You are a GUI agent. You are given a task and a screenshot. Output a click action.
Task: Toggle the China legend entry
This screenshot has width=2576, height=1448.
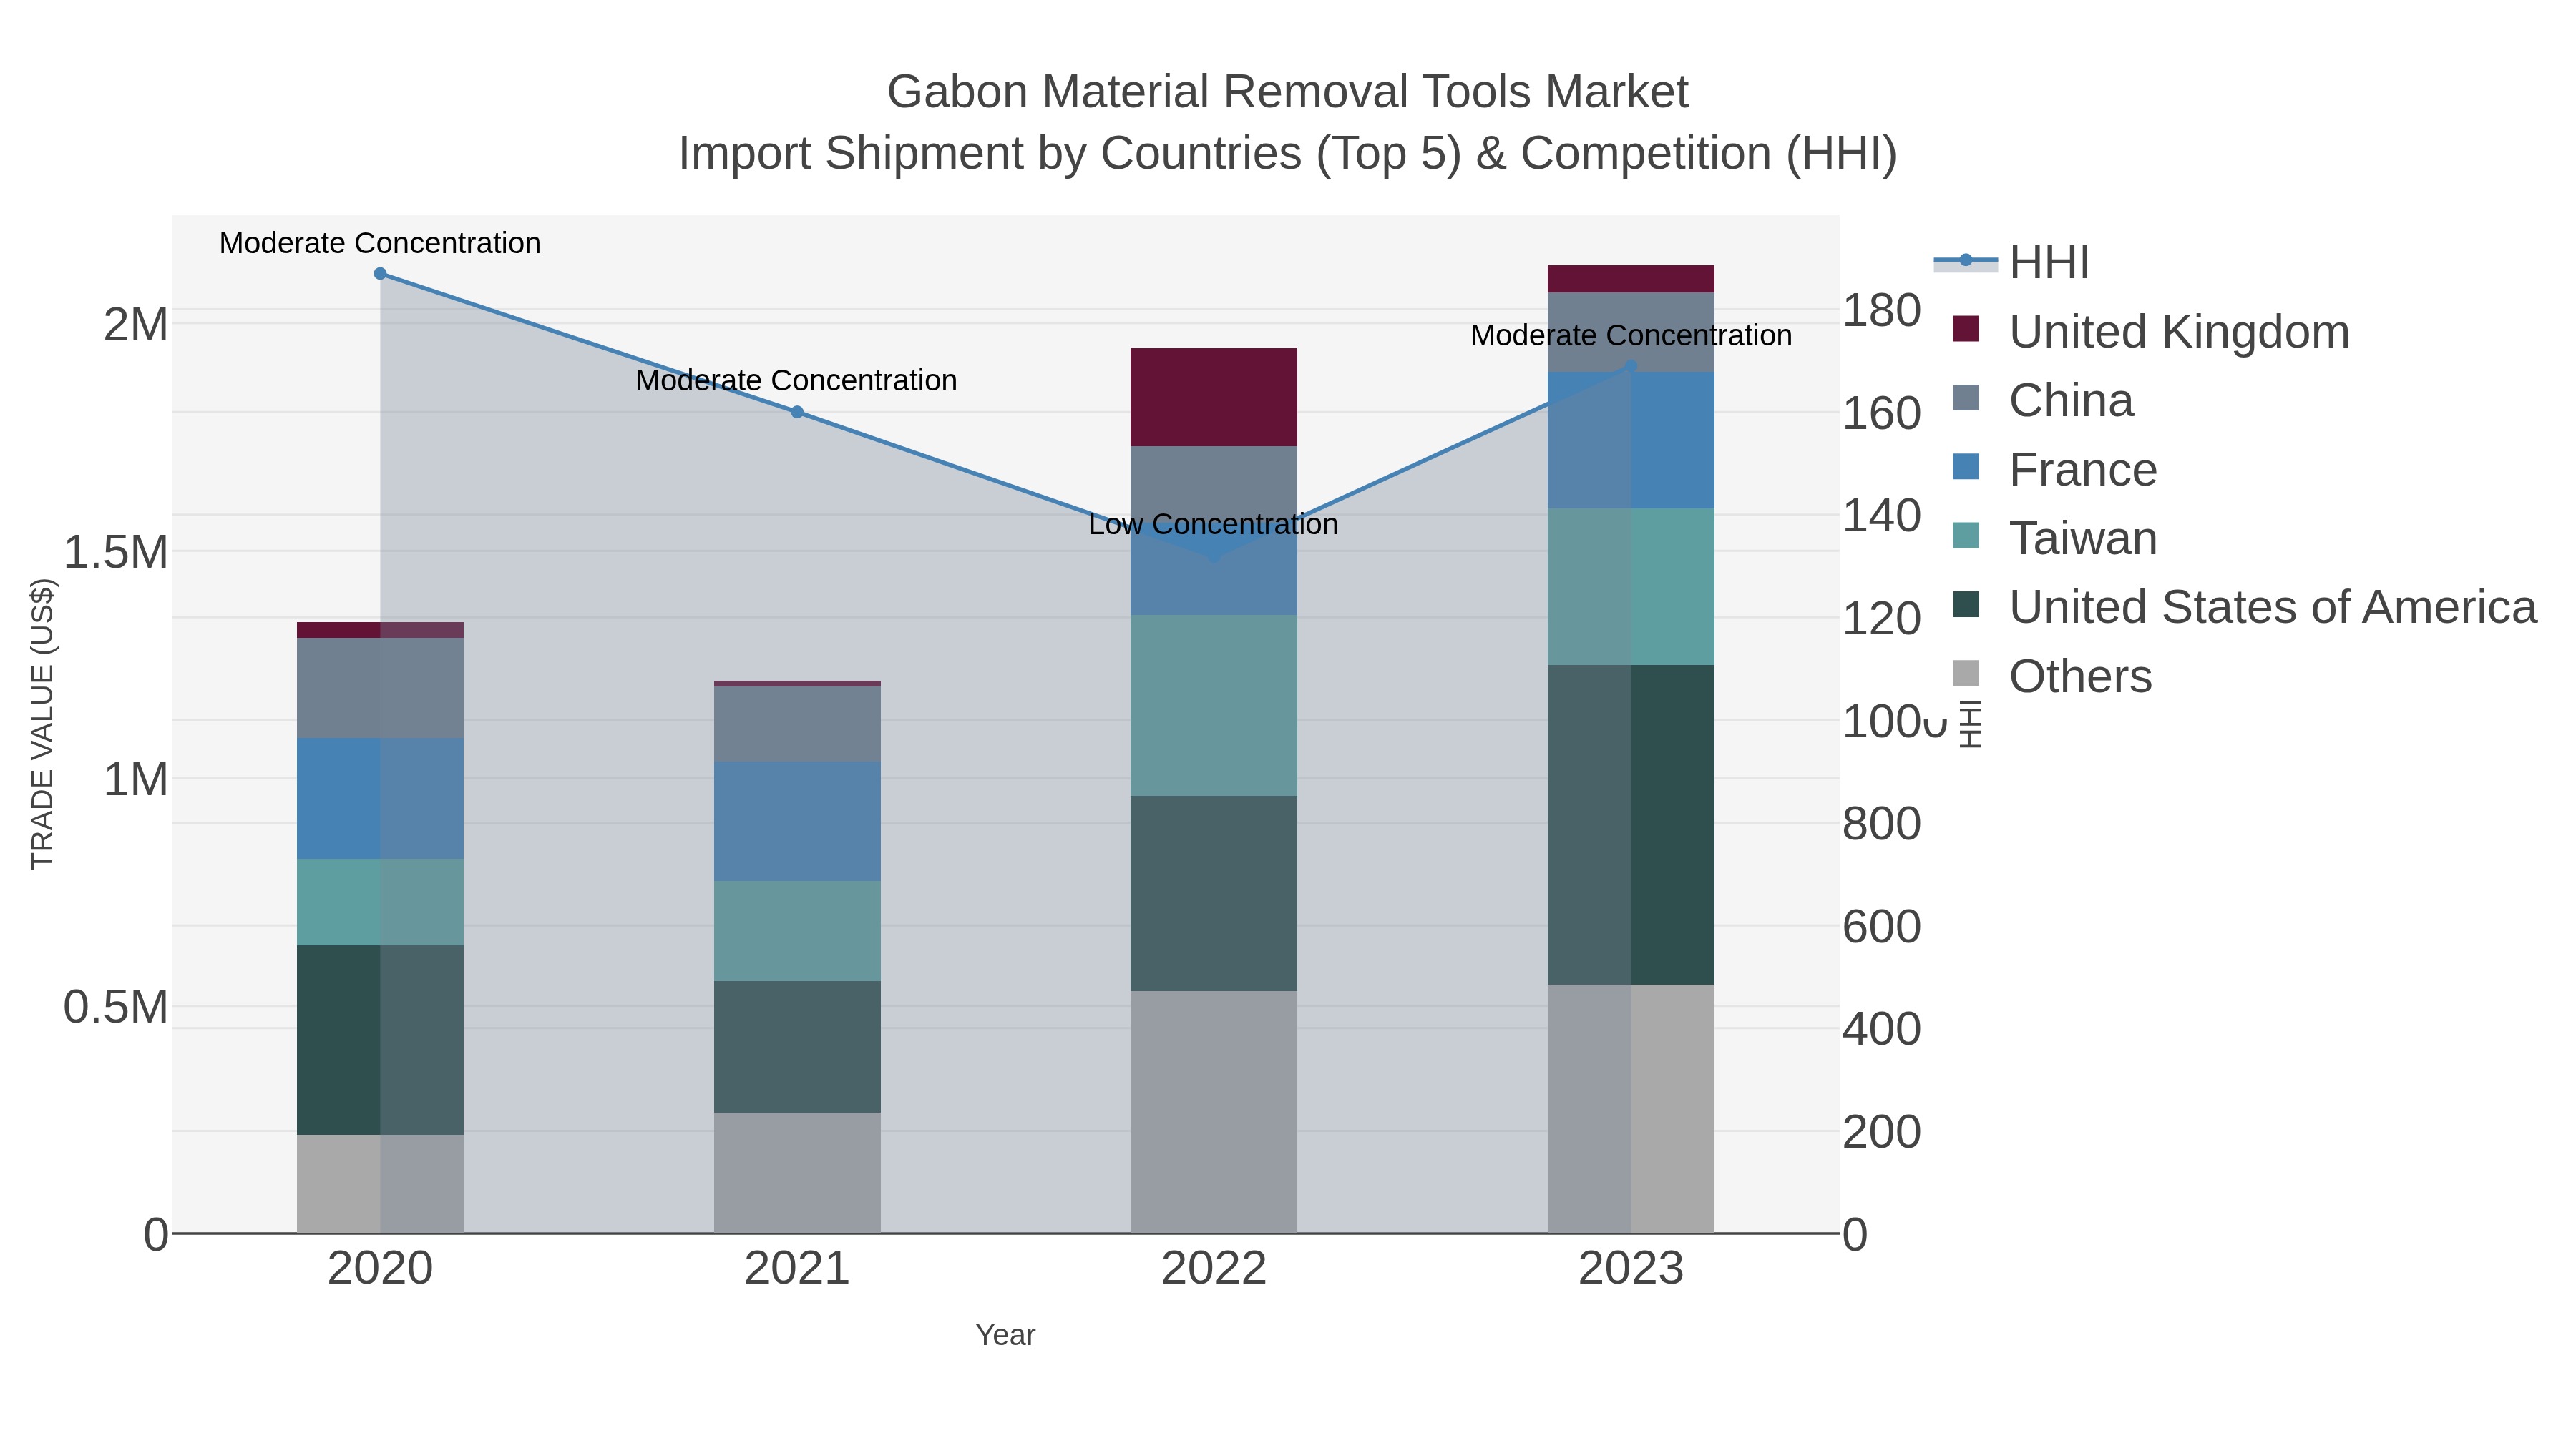[x=2042, y=400]
